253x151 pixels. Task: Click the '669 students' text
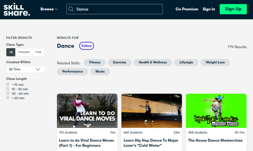click(133, 132)
